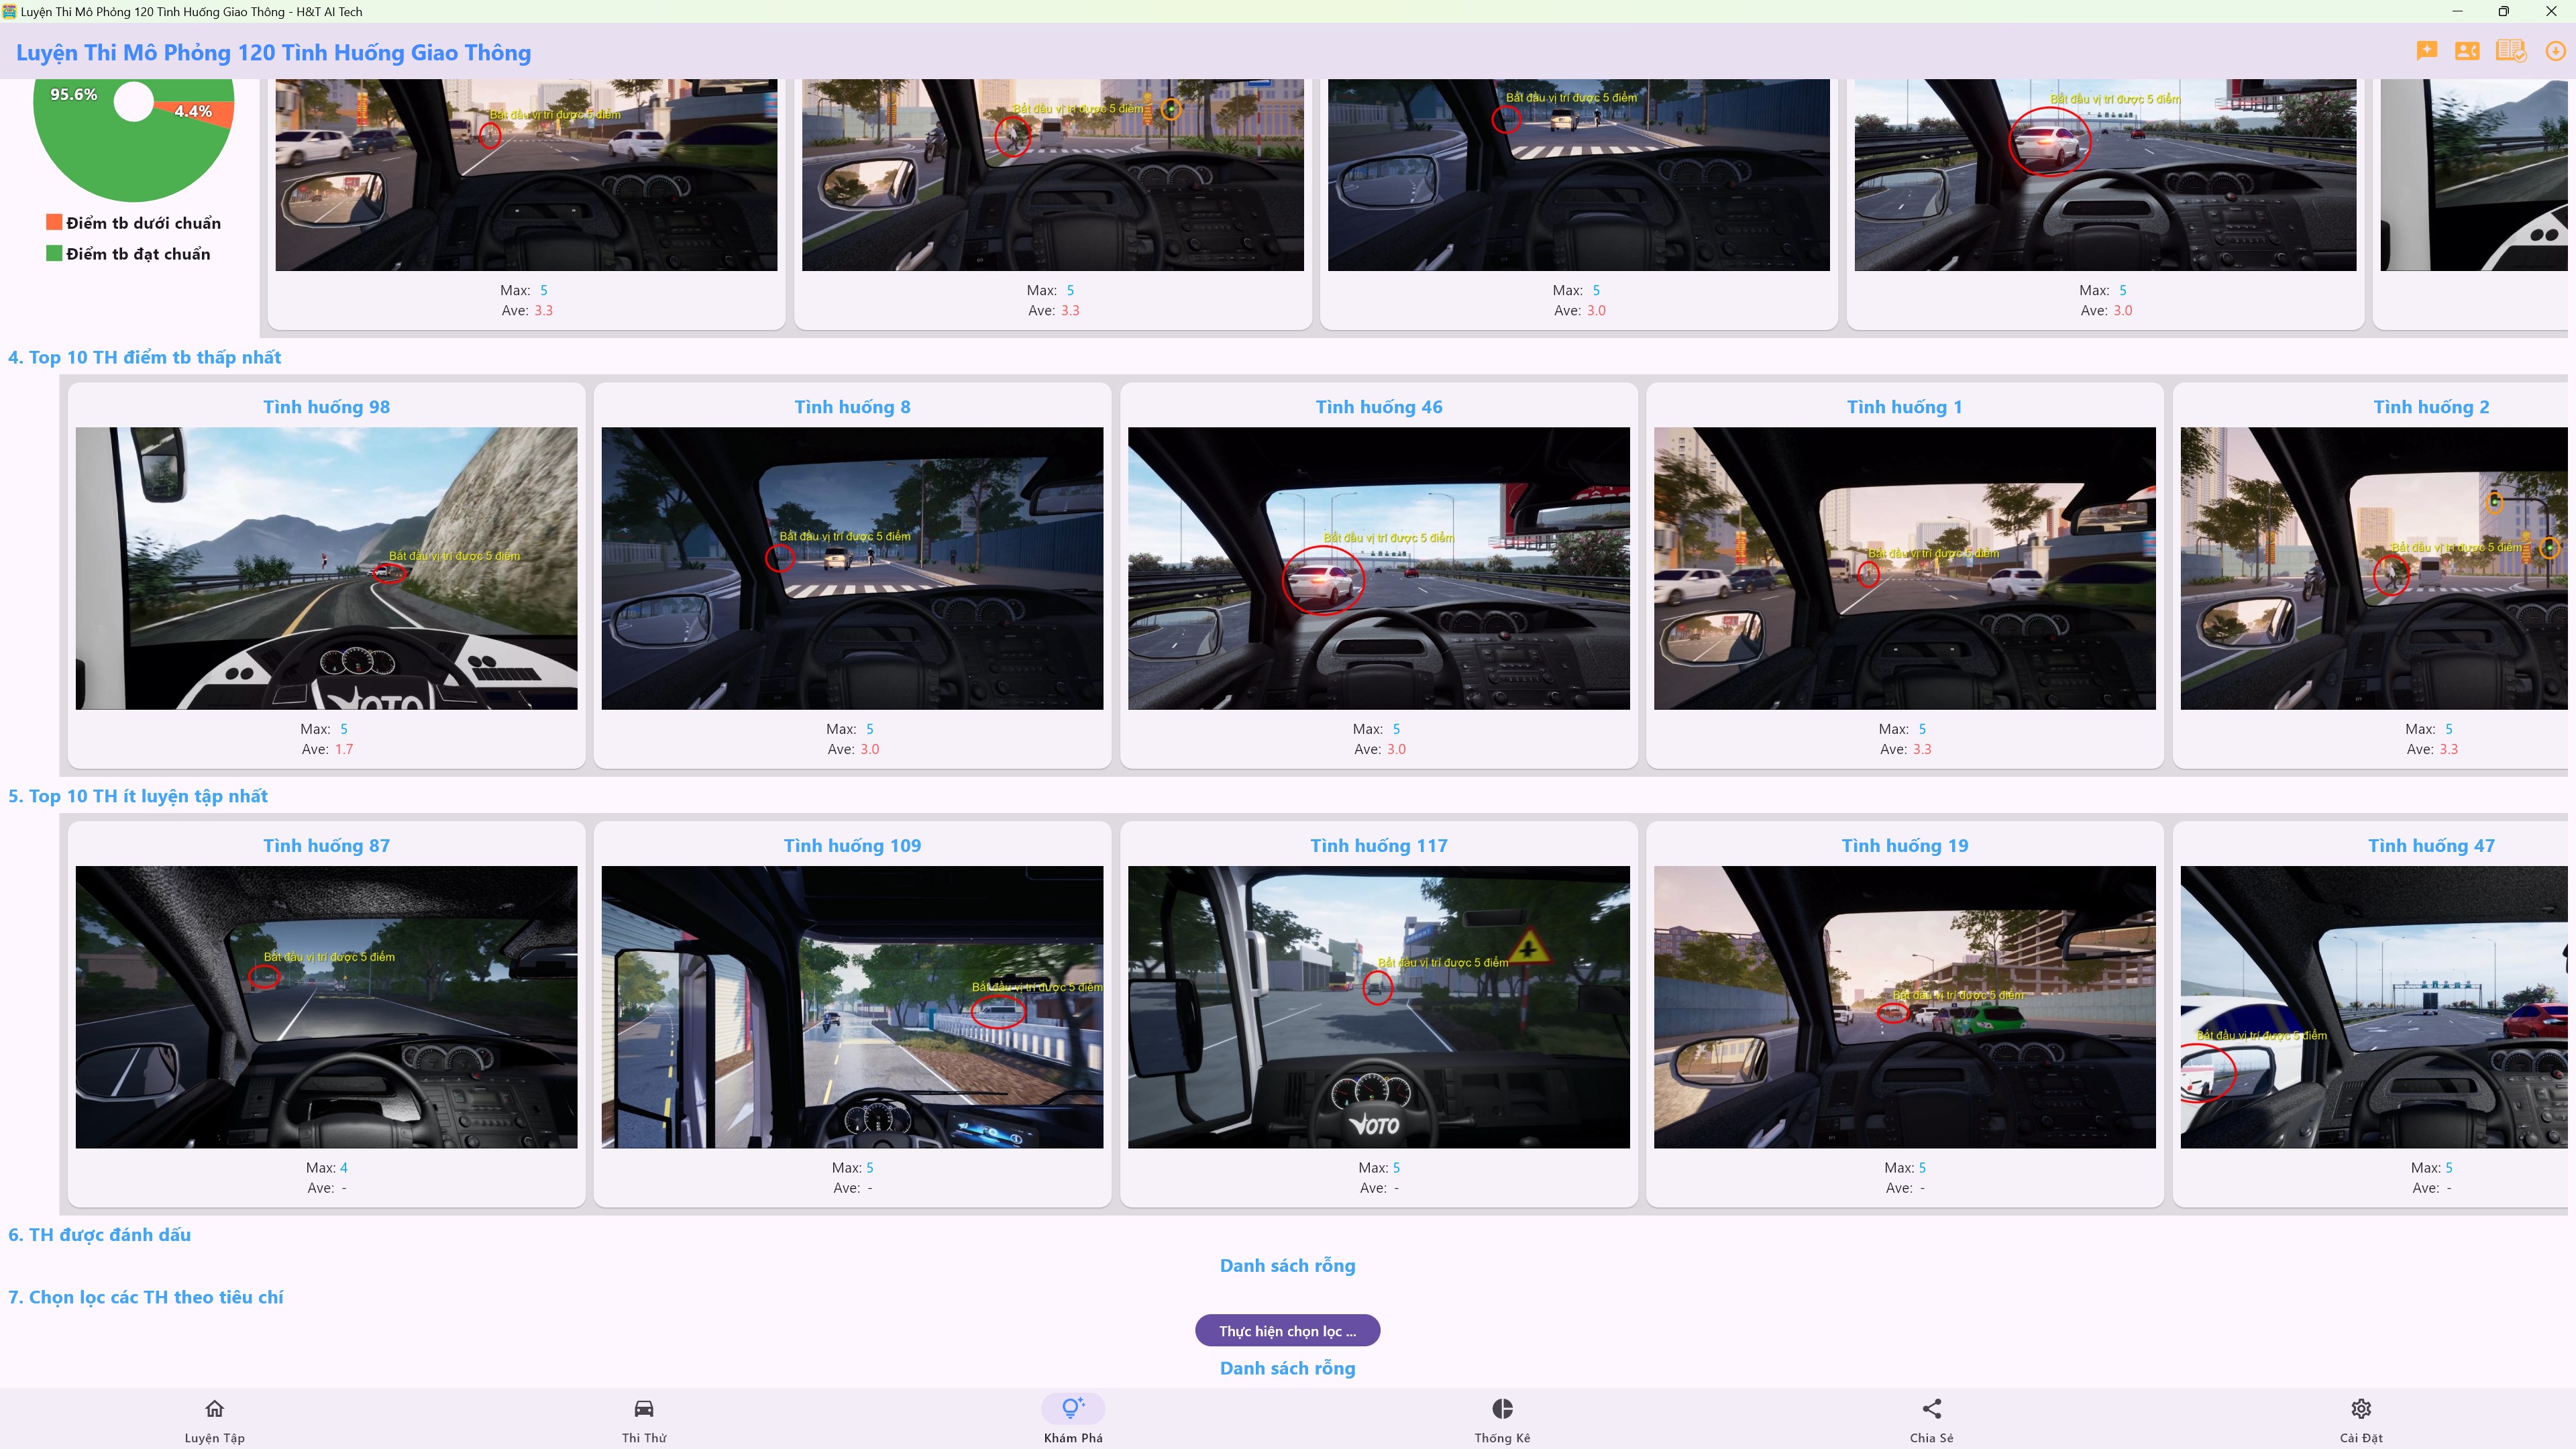
Task: Click heading '7. Chọn lọc các TH theo tiêu chí'
Action: 146,1297
